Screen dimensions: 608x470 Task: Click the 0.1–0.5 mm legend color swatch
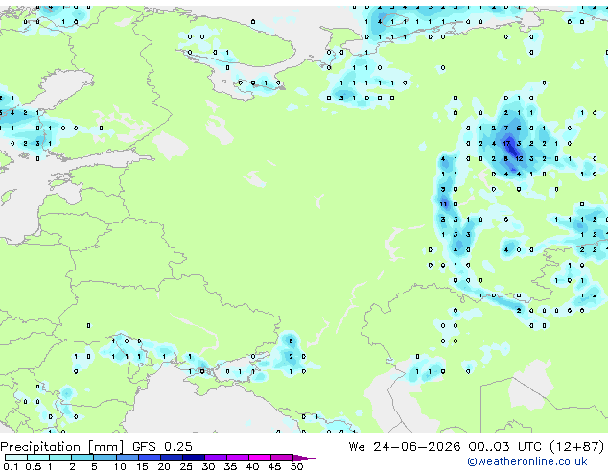16,458
